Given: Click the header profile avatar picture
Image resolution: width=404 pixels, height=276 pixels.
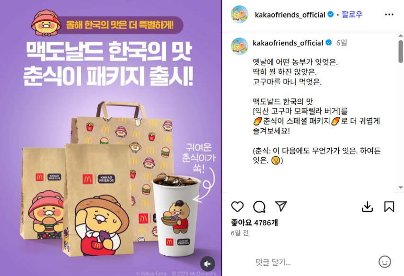Looking at the screenshot, I should [239, 15].
